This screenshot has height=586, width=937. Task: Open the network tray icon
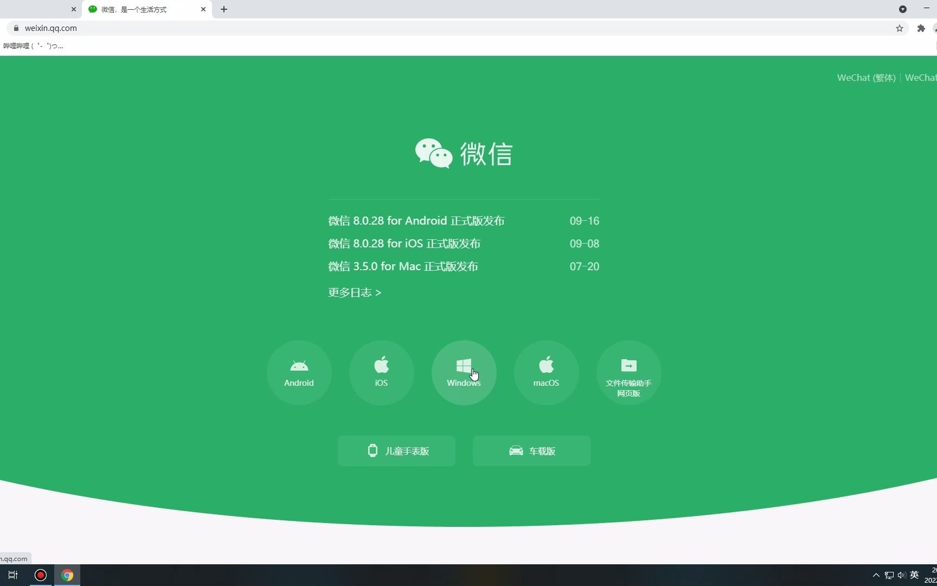click(x=889, y=575)
